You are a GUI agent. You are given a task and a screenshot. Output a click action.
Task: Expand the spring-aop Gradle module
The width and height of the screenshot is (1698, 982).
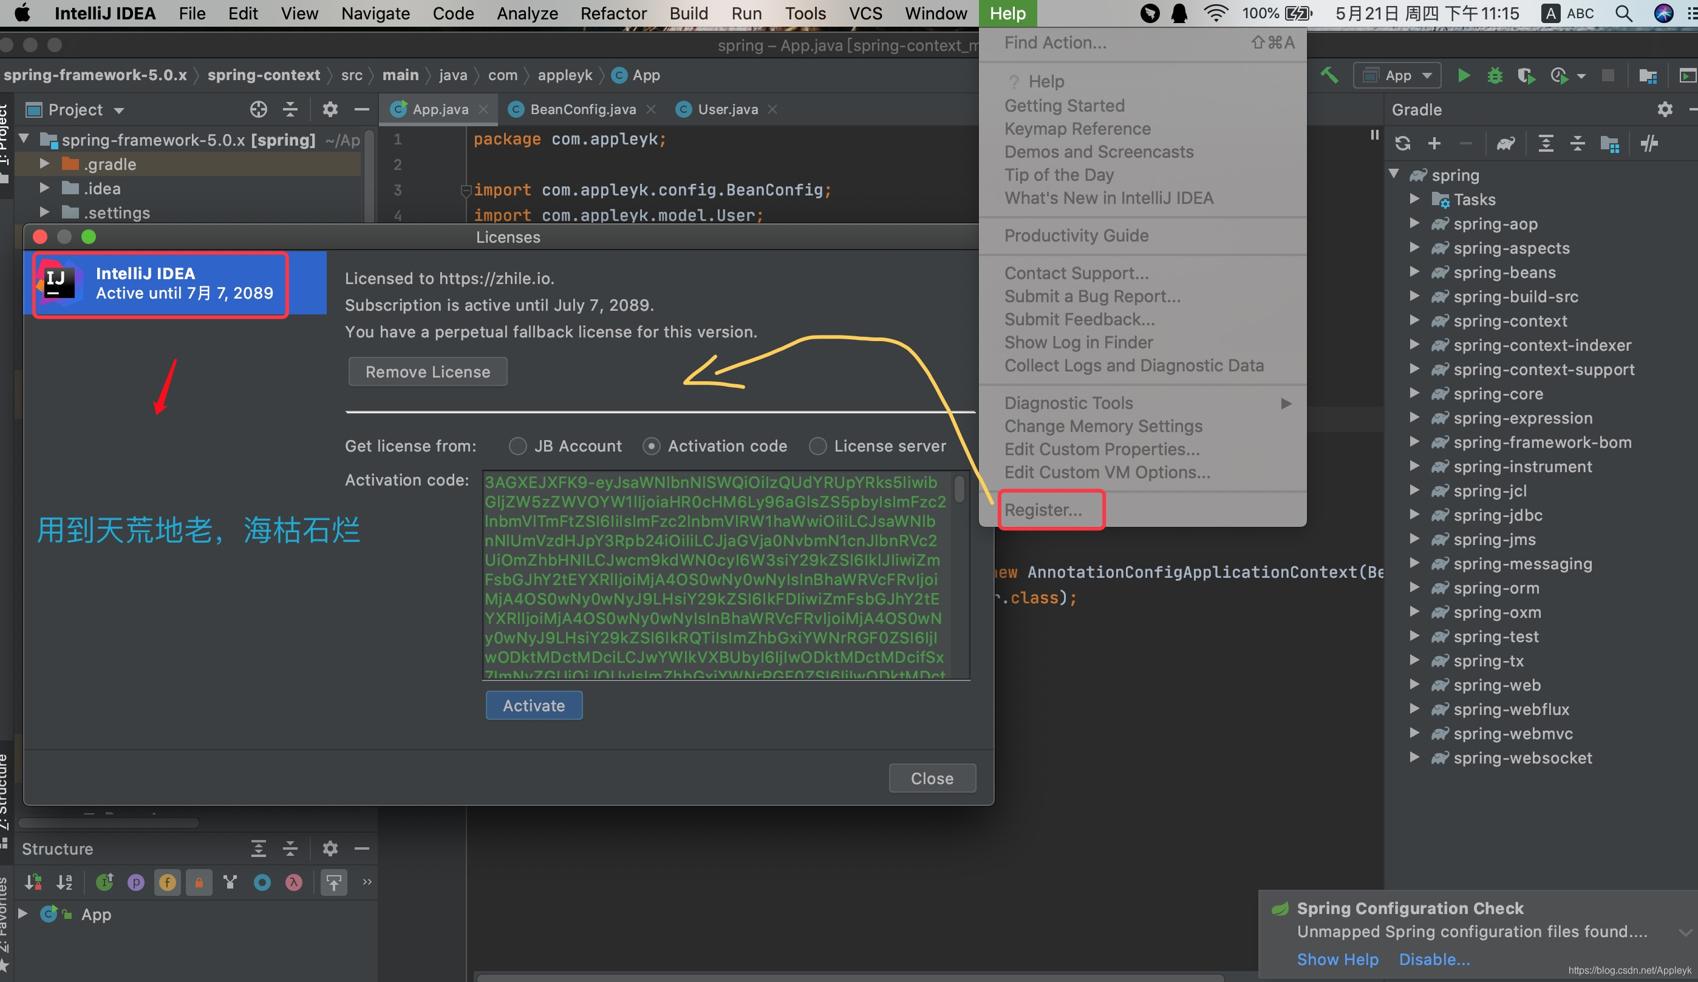click(1414, 223)
